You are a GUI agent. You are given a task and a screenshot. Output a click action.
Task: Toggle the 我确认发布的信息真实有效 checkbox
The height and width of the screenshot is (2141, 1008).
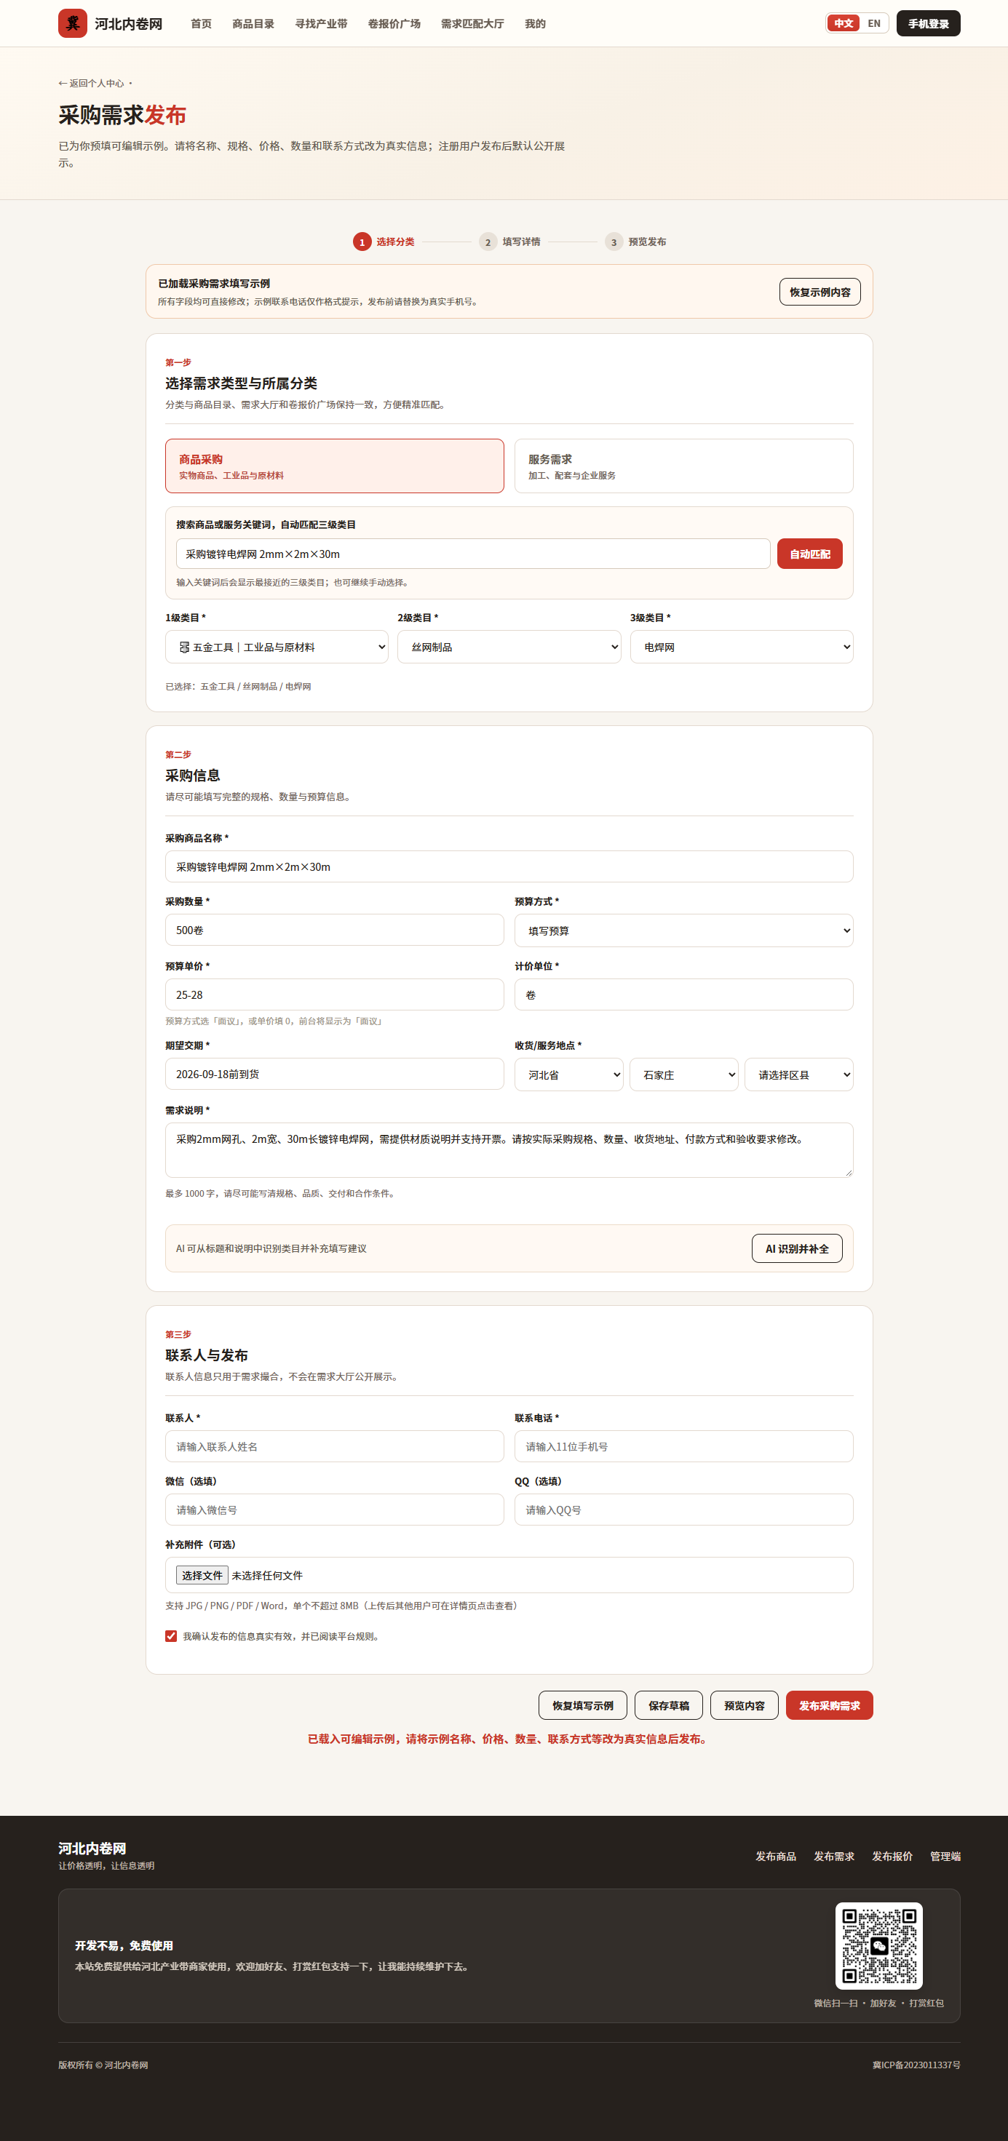pyautogui.click(x=171, y=1635)
